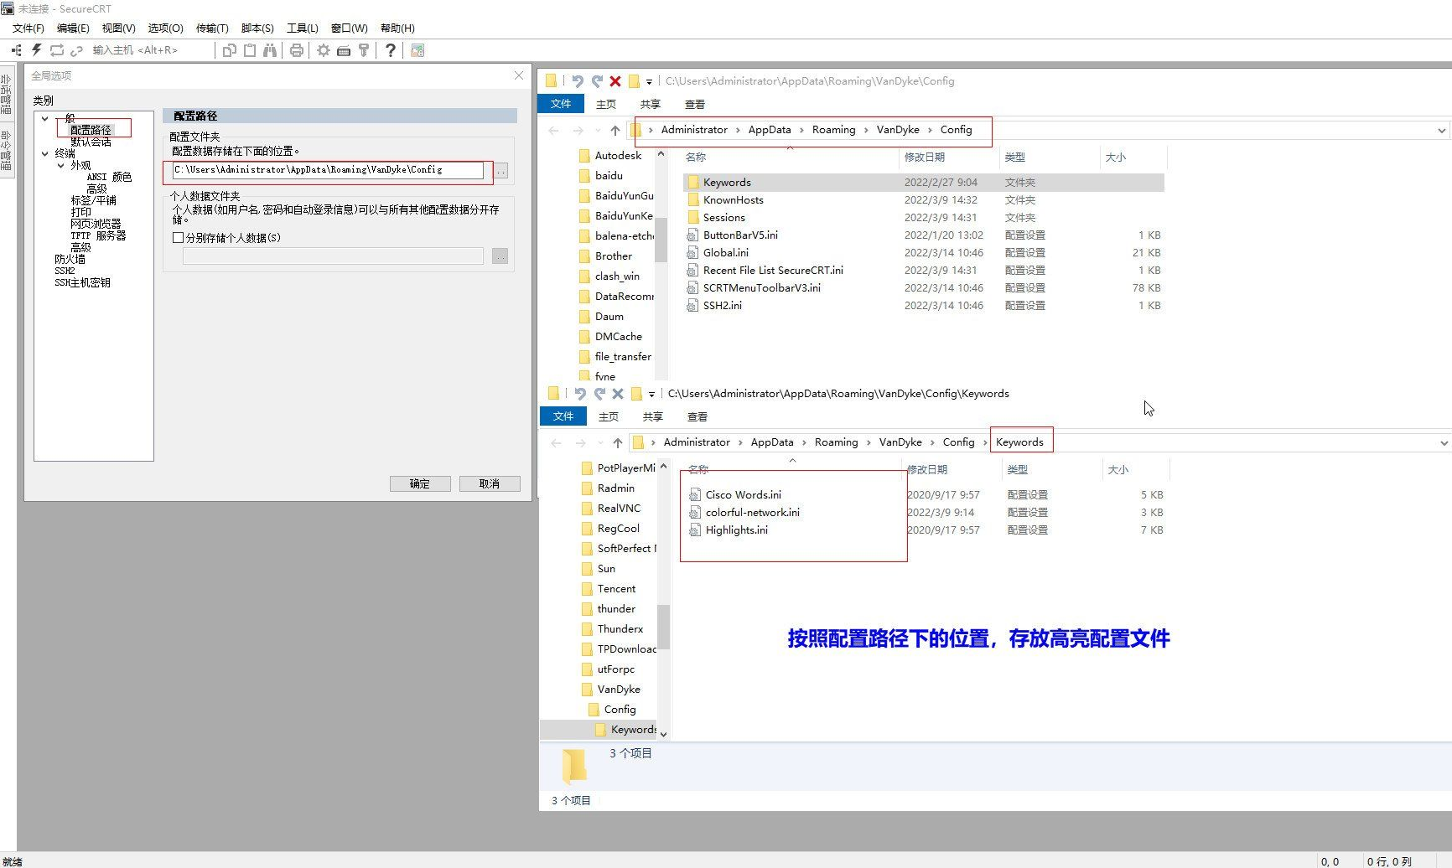Click New Folder icon in Keywords Explorer title bar
The width and height of the screenshot is (1452, 868).
click(x=637, y=394)
